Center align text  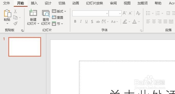coord(154,21)
